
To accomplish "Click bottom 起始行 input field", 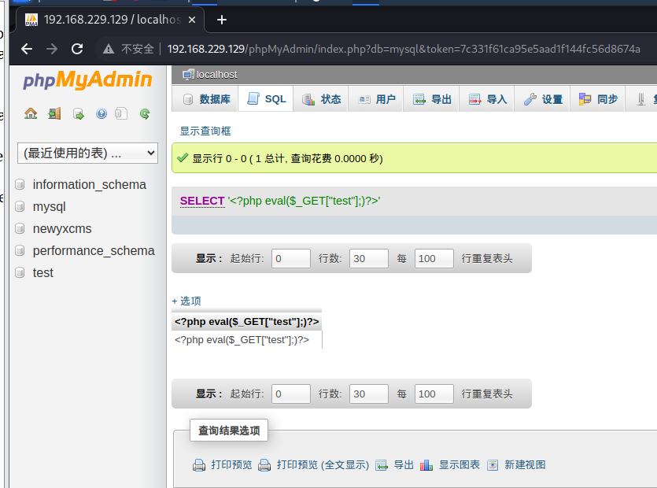I will click(x=291, y=394).
